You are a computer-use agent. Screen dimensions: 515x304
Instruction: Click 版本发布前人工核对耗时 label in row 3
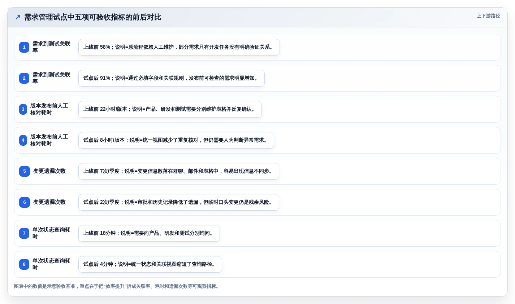click(x=49, y=109)
